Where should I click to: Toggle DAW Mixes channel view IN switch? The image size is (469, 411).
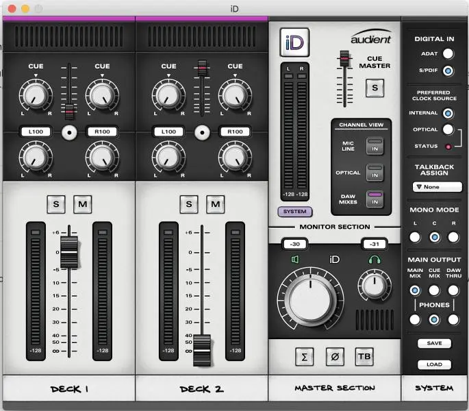point(375,199)
